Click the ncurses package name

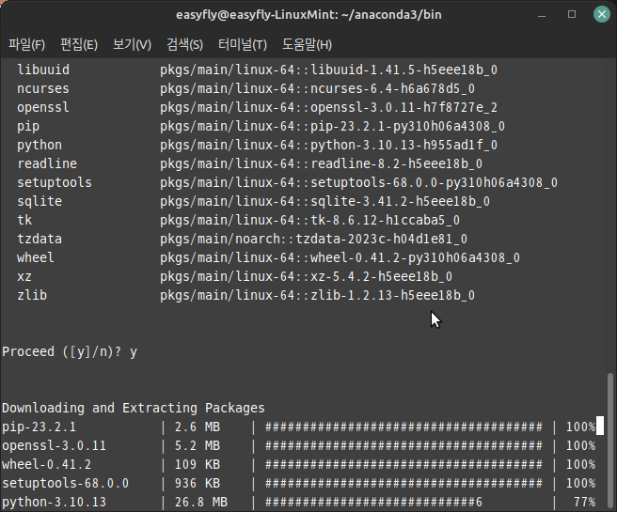[43, 89]
